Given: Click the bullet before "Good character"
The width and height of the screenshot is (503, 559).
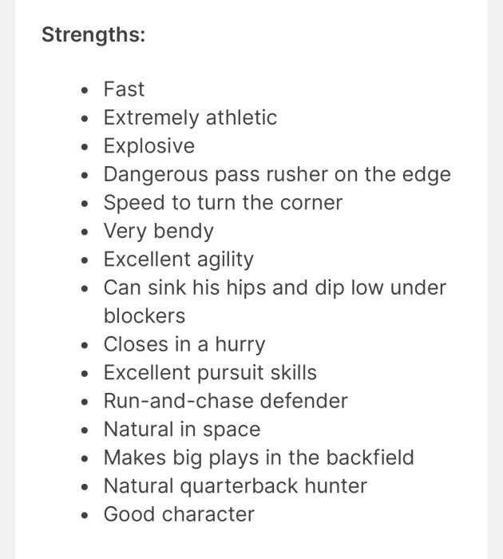Looking at the screenshot, I should point(85,516).
